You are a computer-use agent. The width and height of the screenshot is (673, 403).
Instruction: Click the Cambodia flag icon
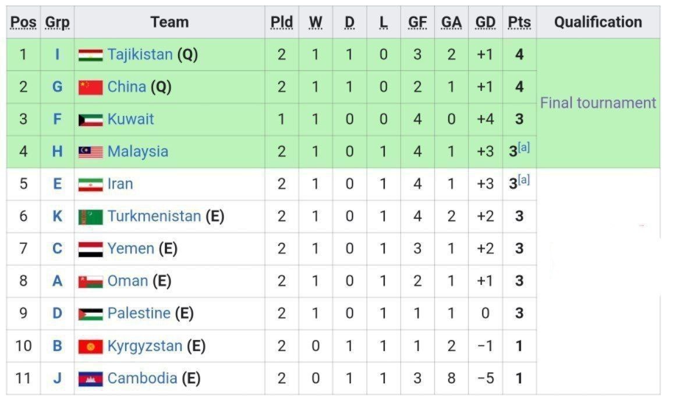pos(90,379)
